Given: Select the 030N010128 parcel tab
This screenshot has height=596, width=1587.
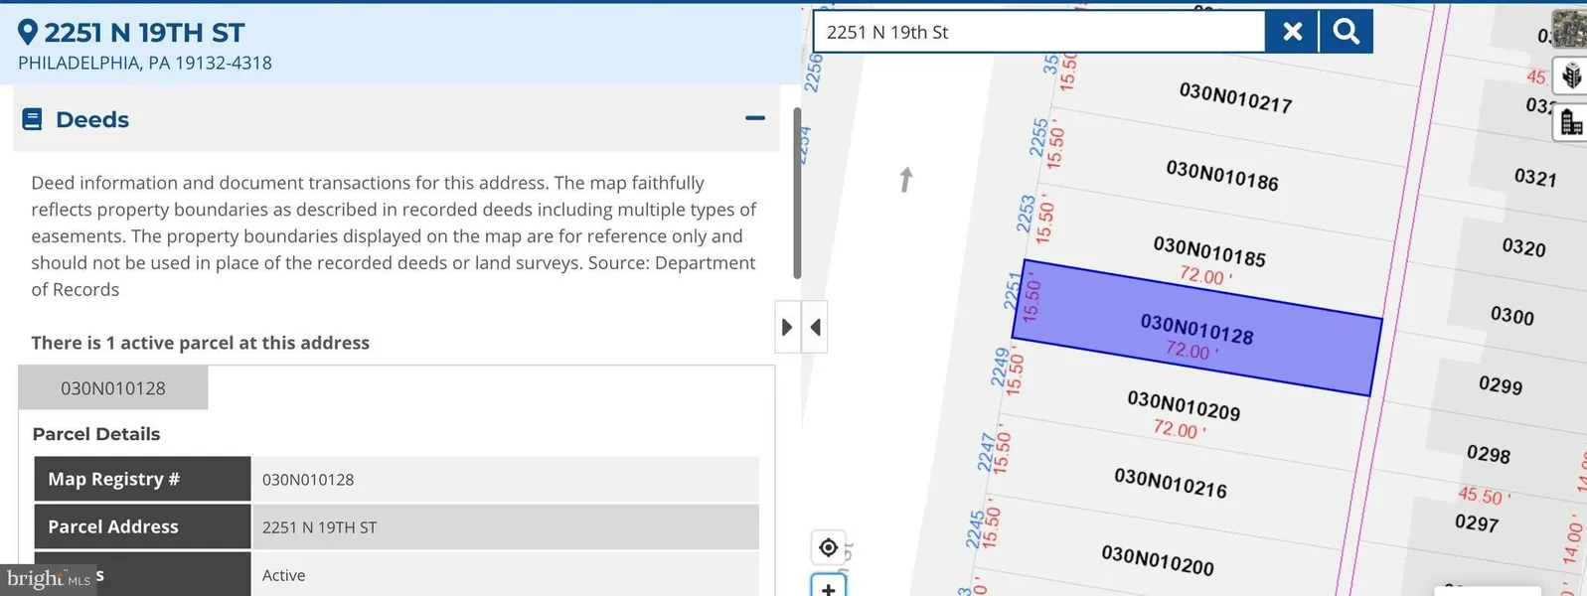Looking at the screenshot, I should 113,388.
